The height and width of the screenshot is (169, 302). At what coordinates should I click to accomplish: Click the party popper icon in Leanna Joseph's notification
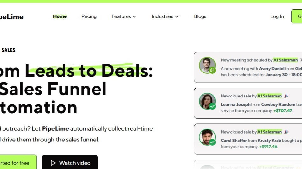click(286, 96)
